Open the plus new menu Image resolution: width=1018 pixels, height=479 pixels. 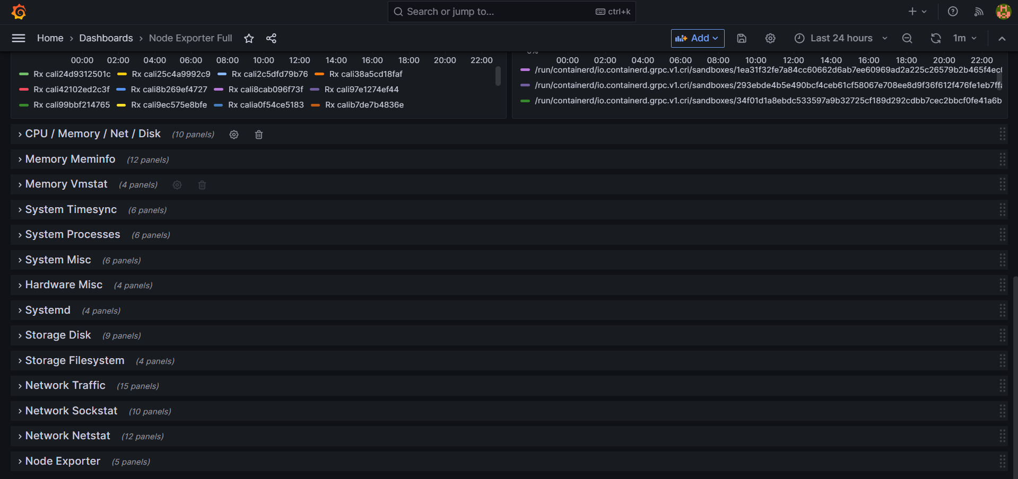click(917, 12)
